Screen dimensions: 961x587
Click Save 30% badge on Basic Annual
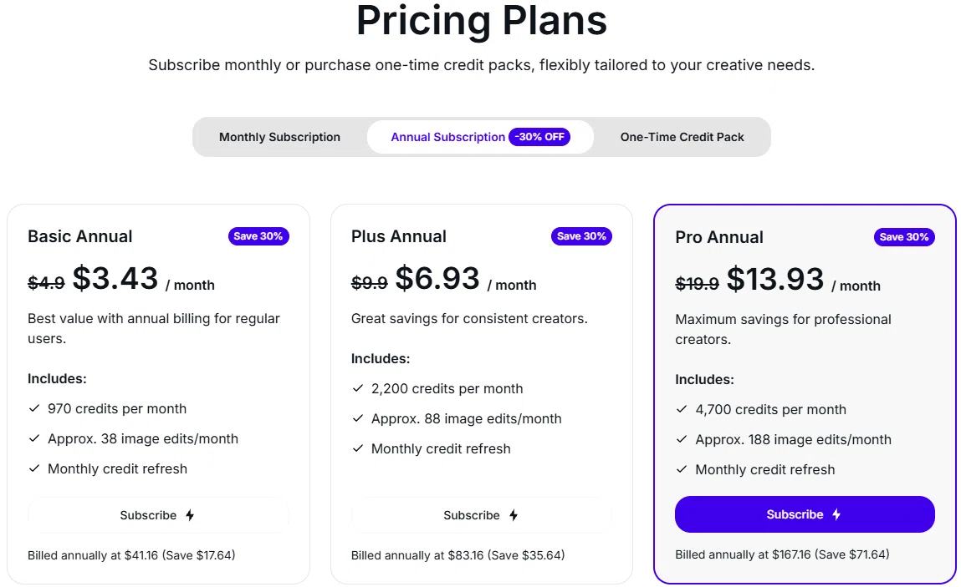[258, 236]
